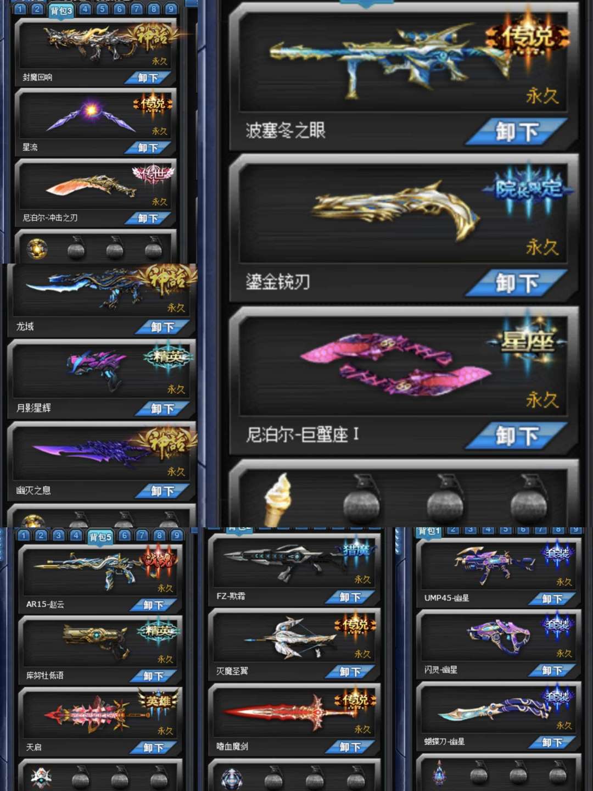
Task: Click the 天启 spiked red weapon icon
Action: click(x=96, y=714)
